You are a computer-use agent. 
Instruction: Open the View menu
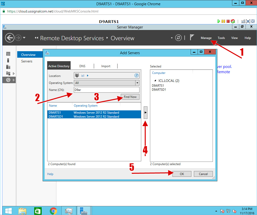coord(234,38)
